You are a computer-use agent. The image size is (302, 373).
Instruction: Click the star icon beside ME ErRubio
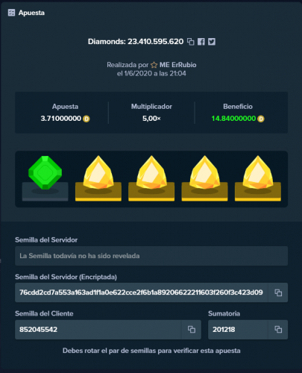(154, 65)
